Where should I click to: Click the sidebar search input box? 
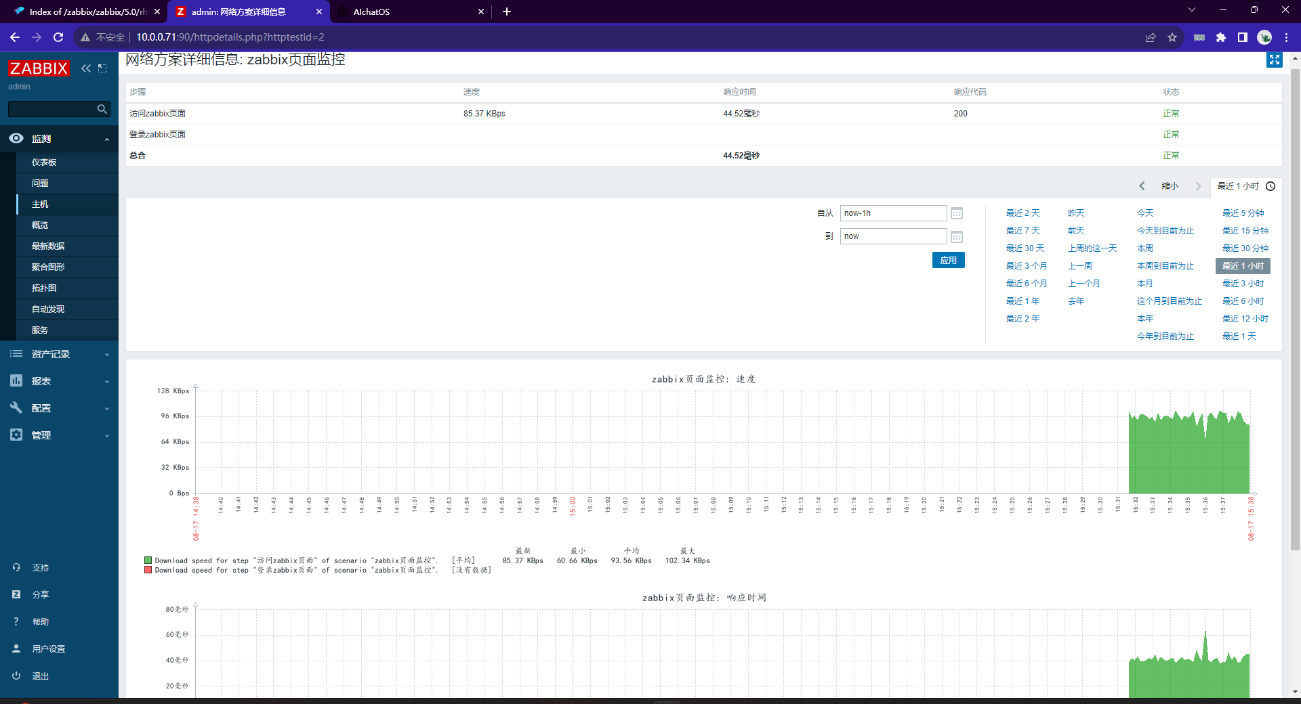(x=52, y=109)
